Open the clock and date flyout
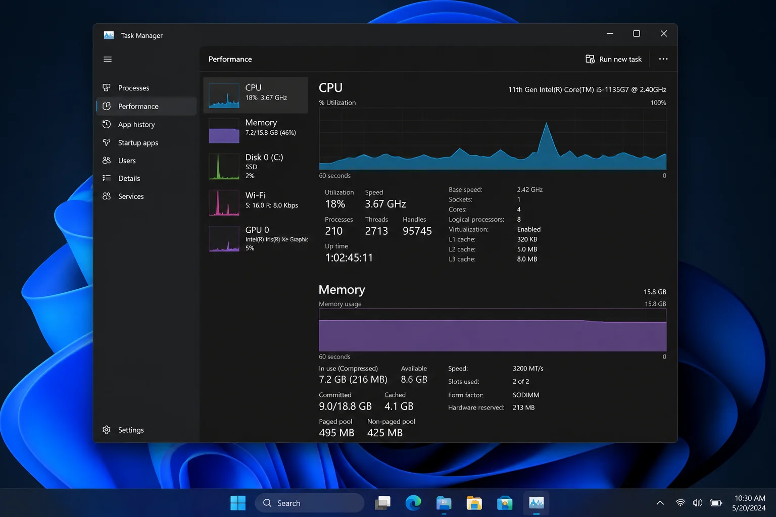 (749, 503)
